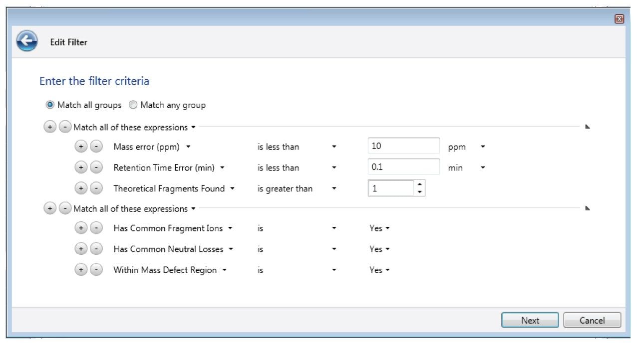Open first Match all of these expressions menu
Viewport: 639px width, 348px height.
193,128
